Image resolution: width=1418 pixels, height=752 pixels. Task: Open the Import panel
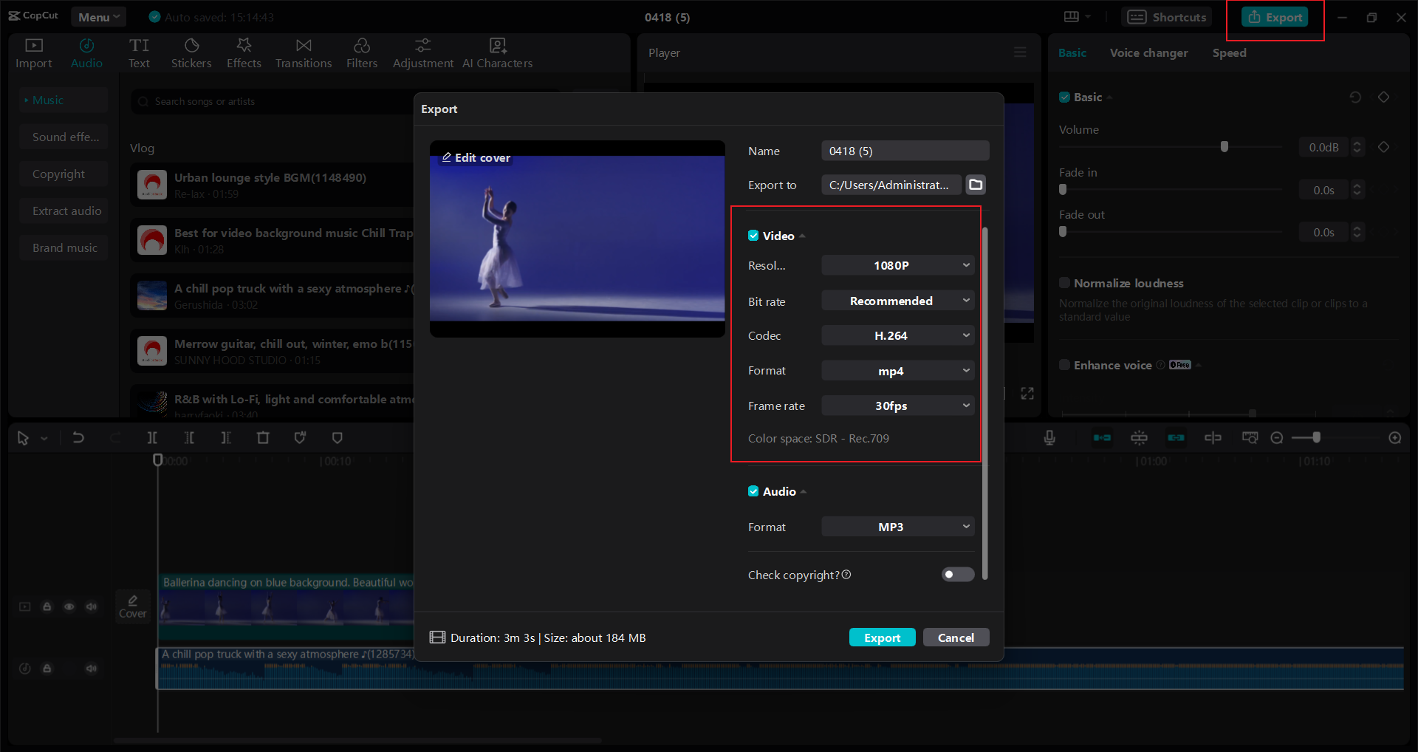(34, 53)
